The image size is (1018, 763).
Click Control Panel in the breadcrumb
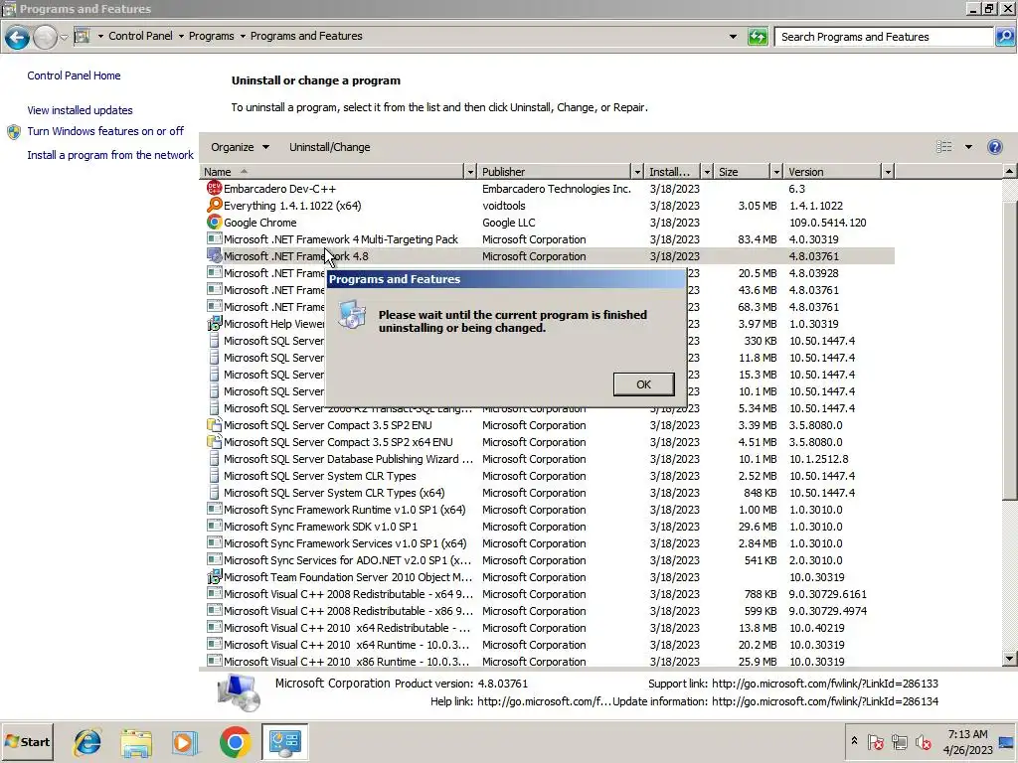point(140,36)
